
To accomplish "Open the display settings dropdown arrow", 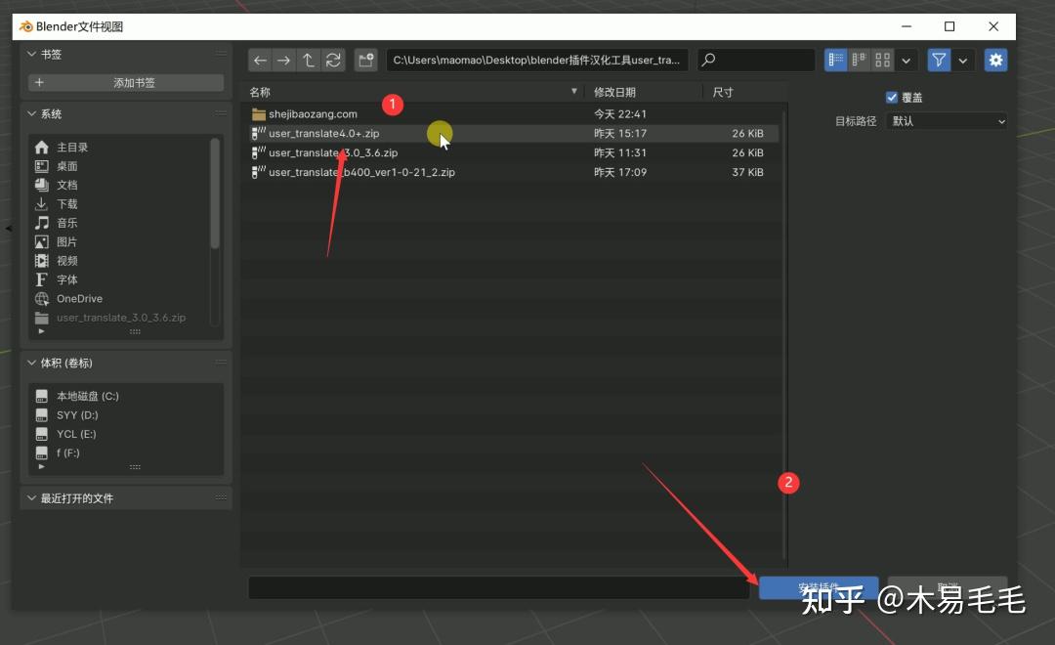I will 906,60.
